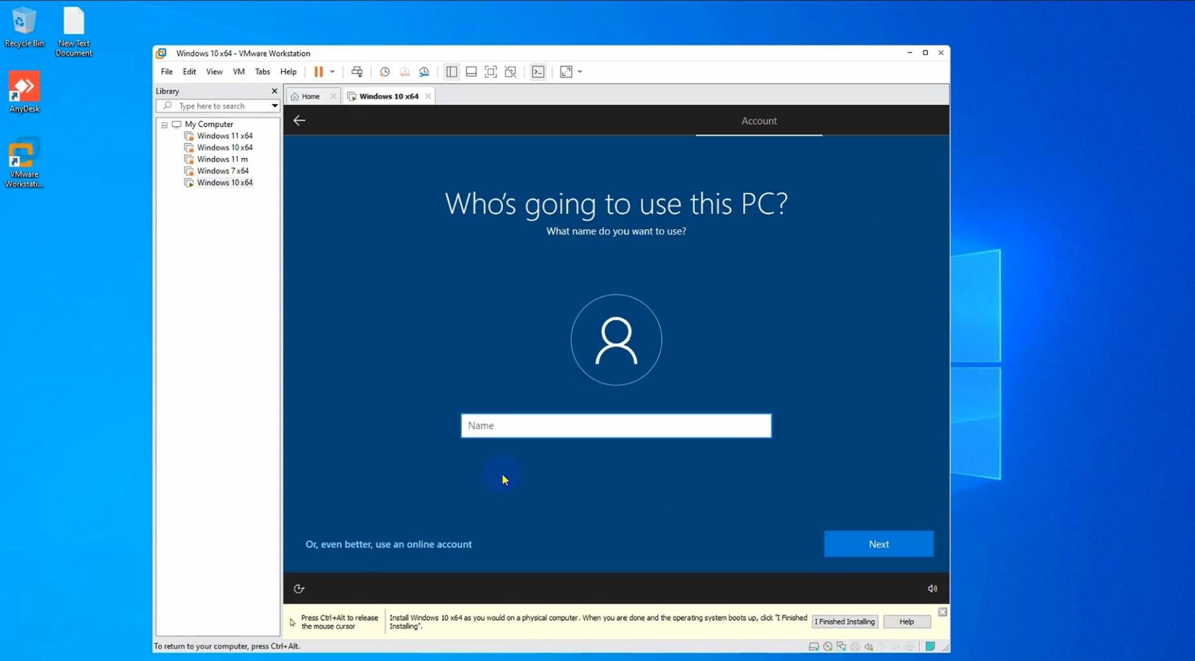Open the snapshot manager icon

click(x=424, y=72)
